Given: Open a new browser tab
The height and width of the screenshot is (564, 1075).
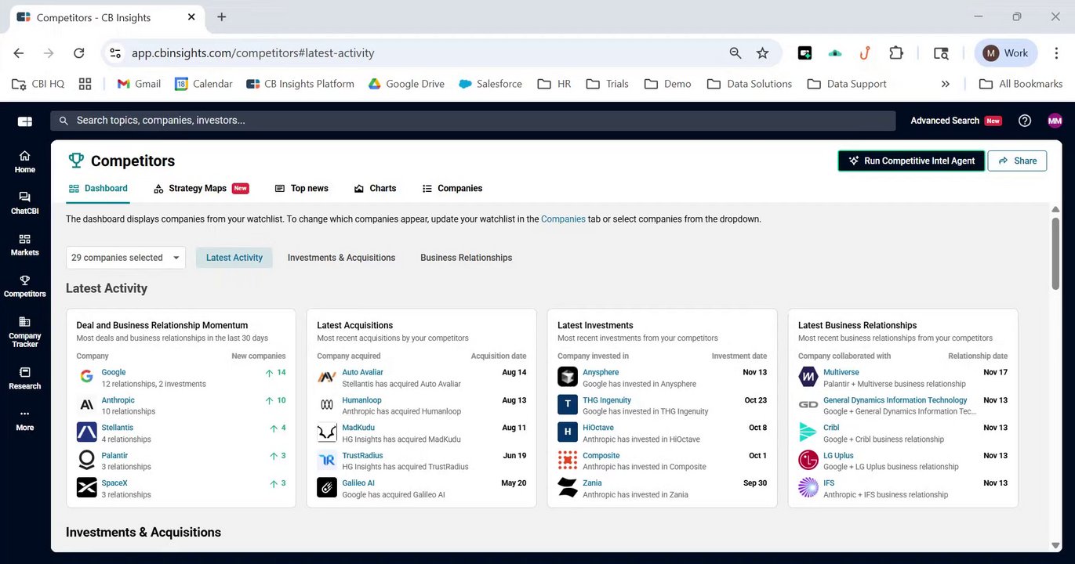Looking at the screenshot, I should 222,16.
